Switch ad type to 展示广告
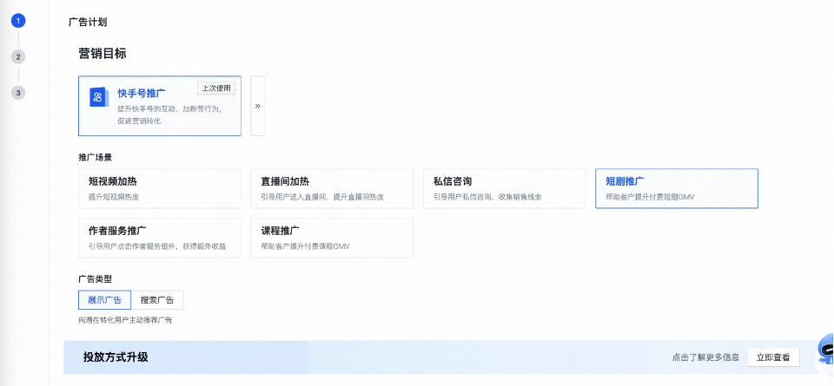 point(105,300)
